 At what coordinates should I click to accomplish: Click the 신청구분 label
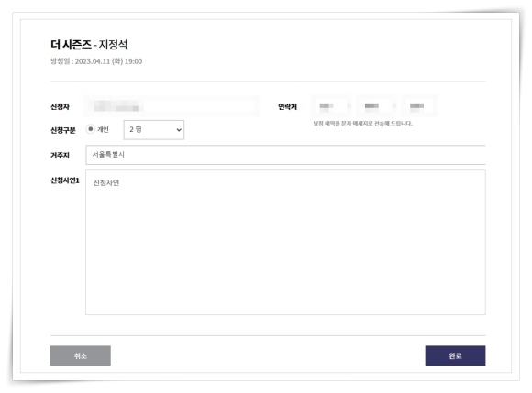point(62,130)
